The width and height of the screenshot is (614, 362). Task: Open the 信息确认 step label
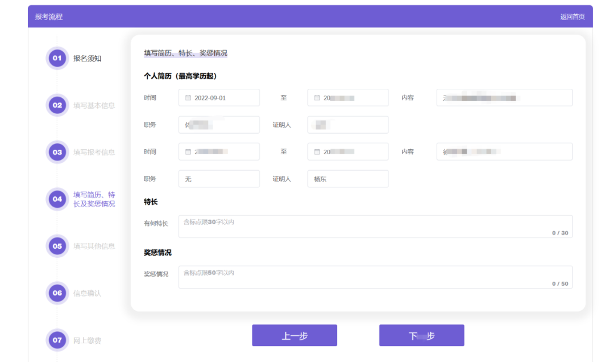point(88,293)
